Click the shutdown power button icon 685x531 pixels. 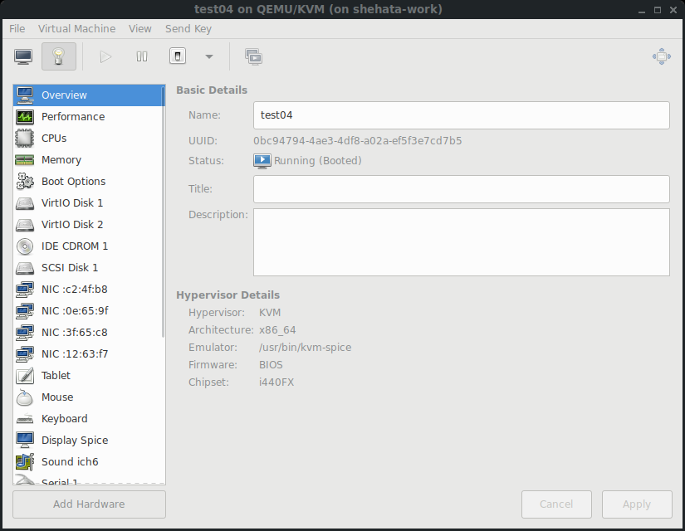pos(178,56)
